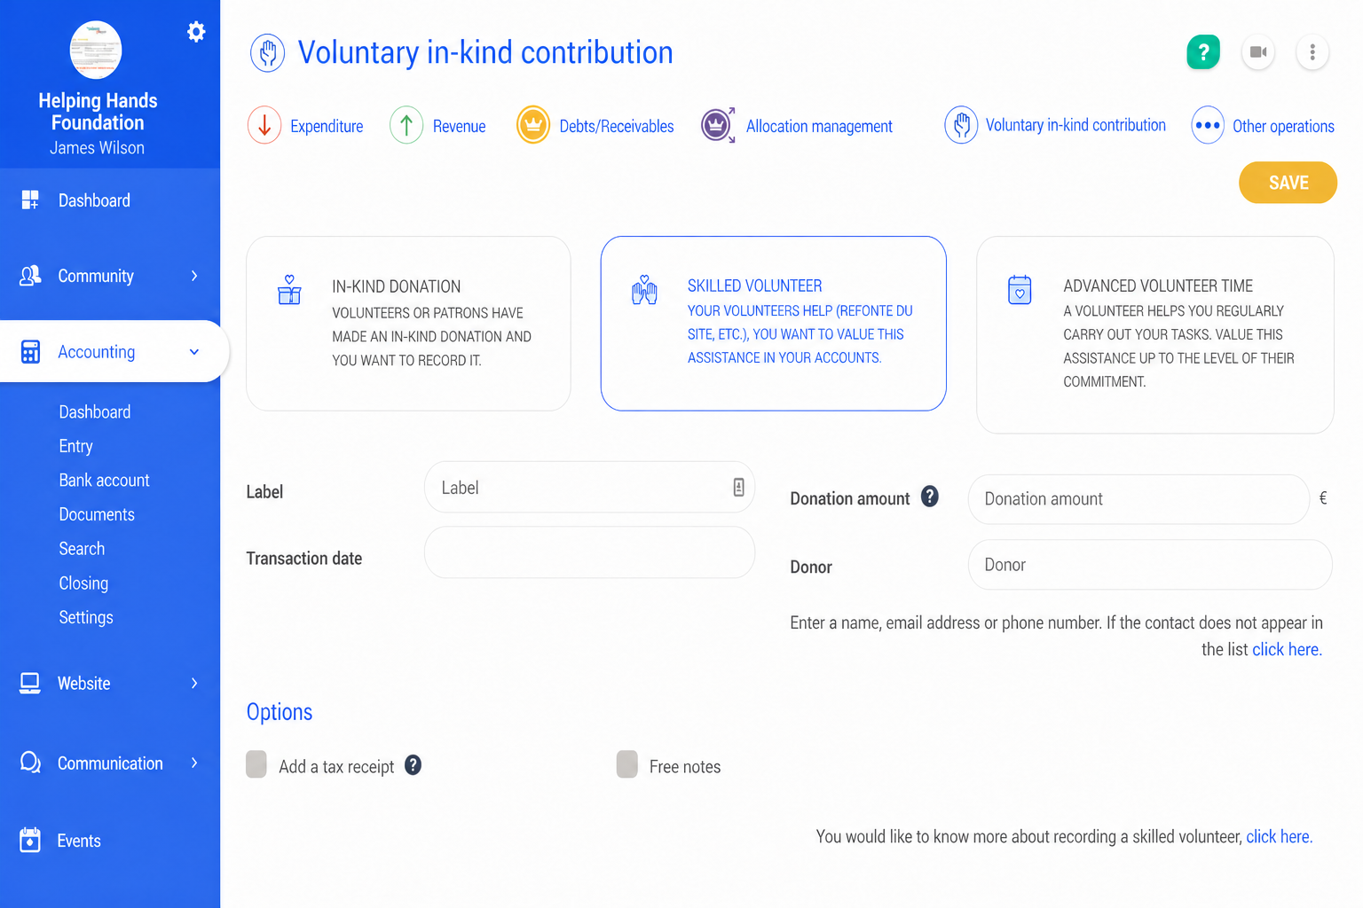
Task: Tick the Free notes checkbox
Action: tap(627, 764)
